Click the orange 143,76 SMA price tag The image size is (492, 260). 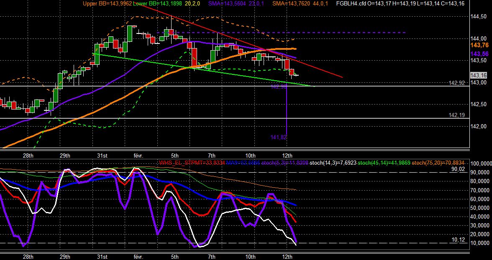(479, 46)
